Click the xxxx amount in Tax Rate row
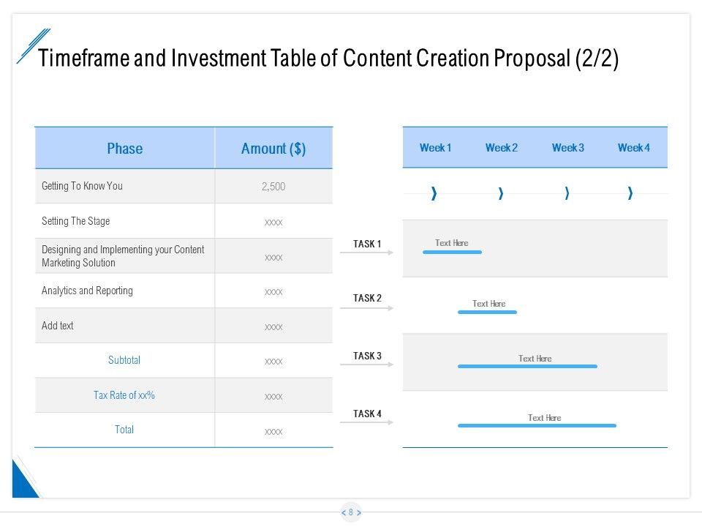 [273, 397]
